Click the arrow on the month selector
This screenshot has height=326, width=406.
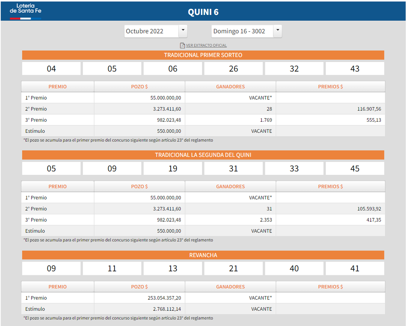click(183, 31)
